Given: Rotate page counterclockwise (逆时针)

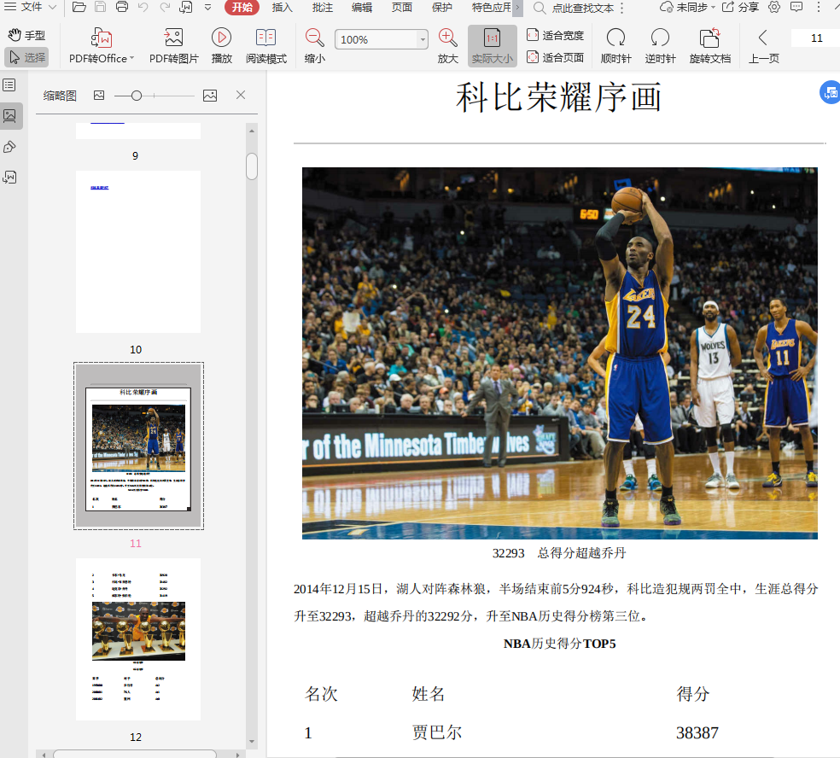Looking at the screenshot, I should point(660,38).
